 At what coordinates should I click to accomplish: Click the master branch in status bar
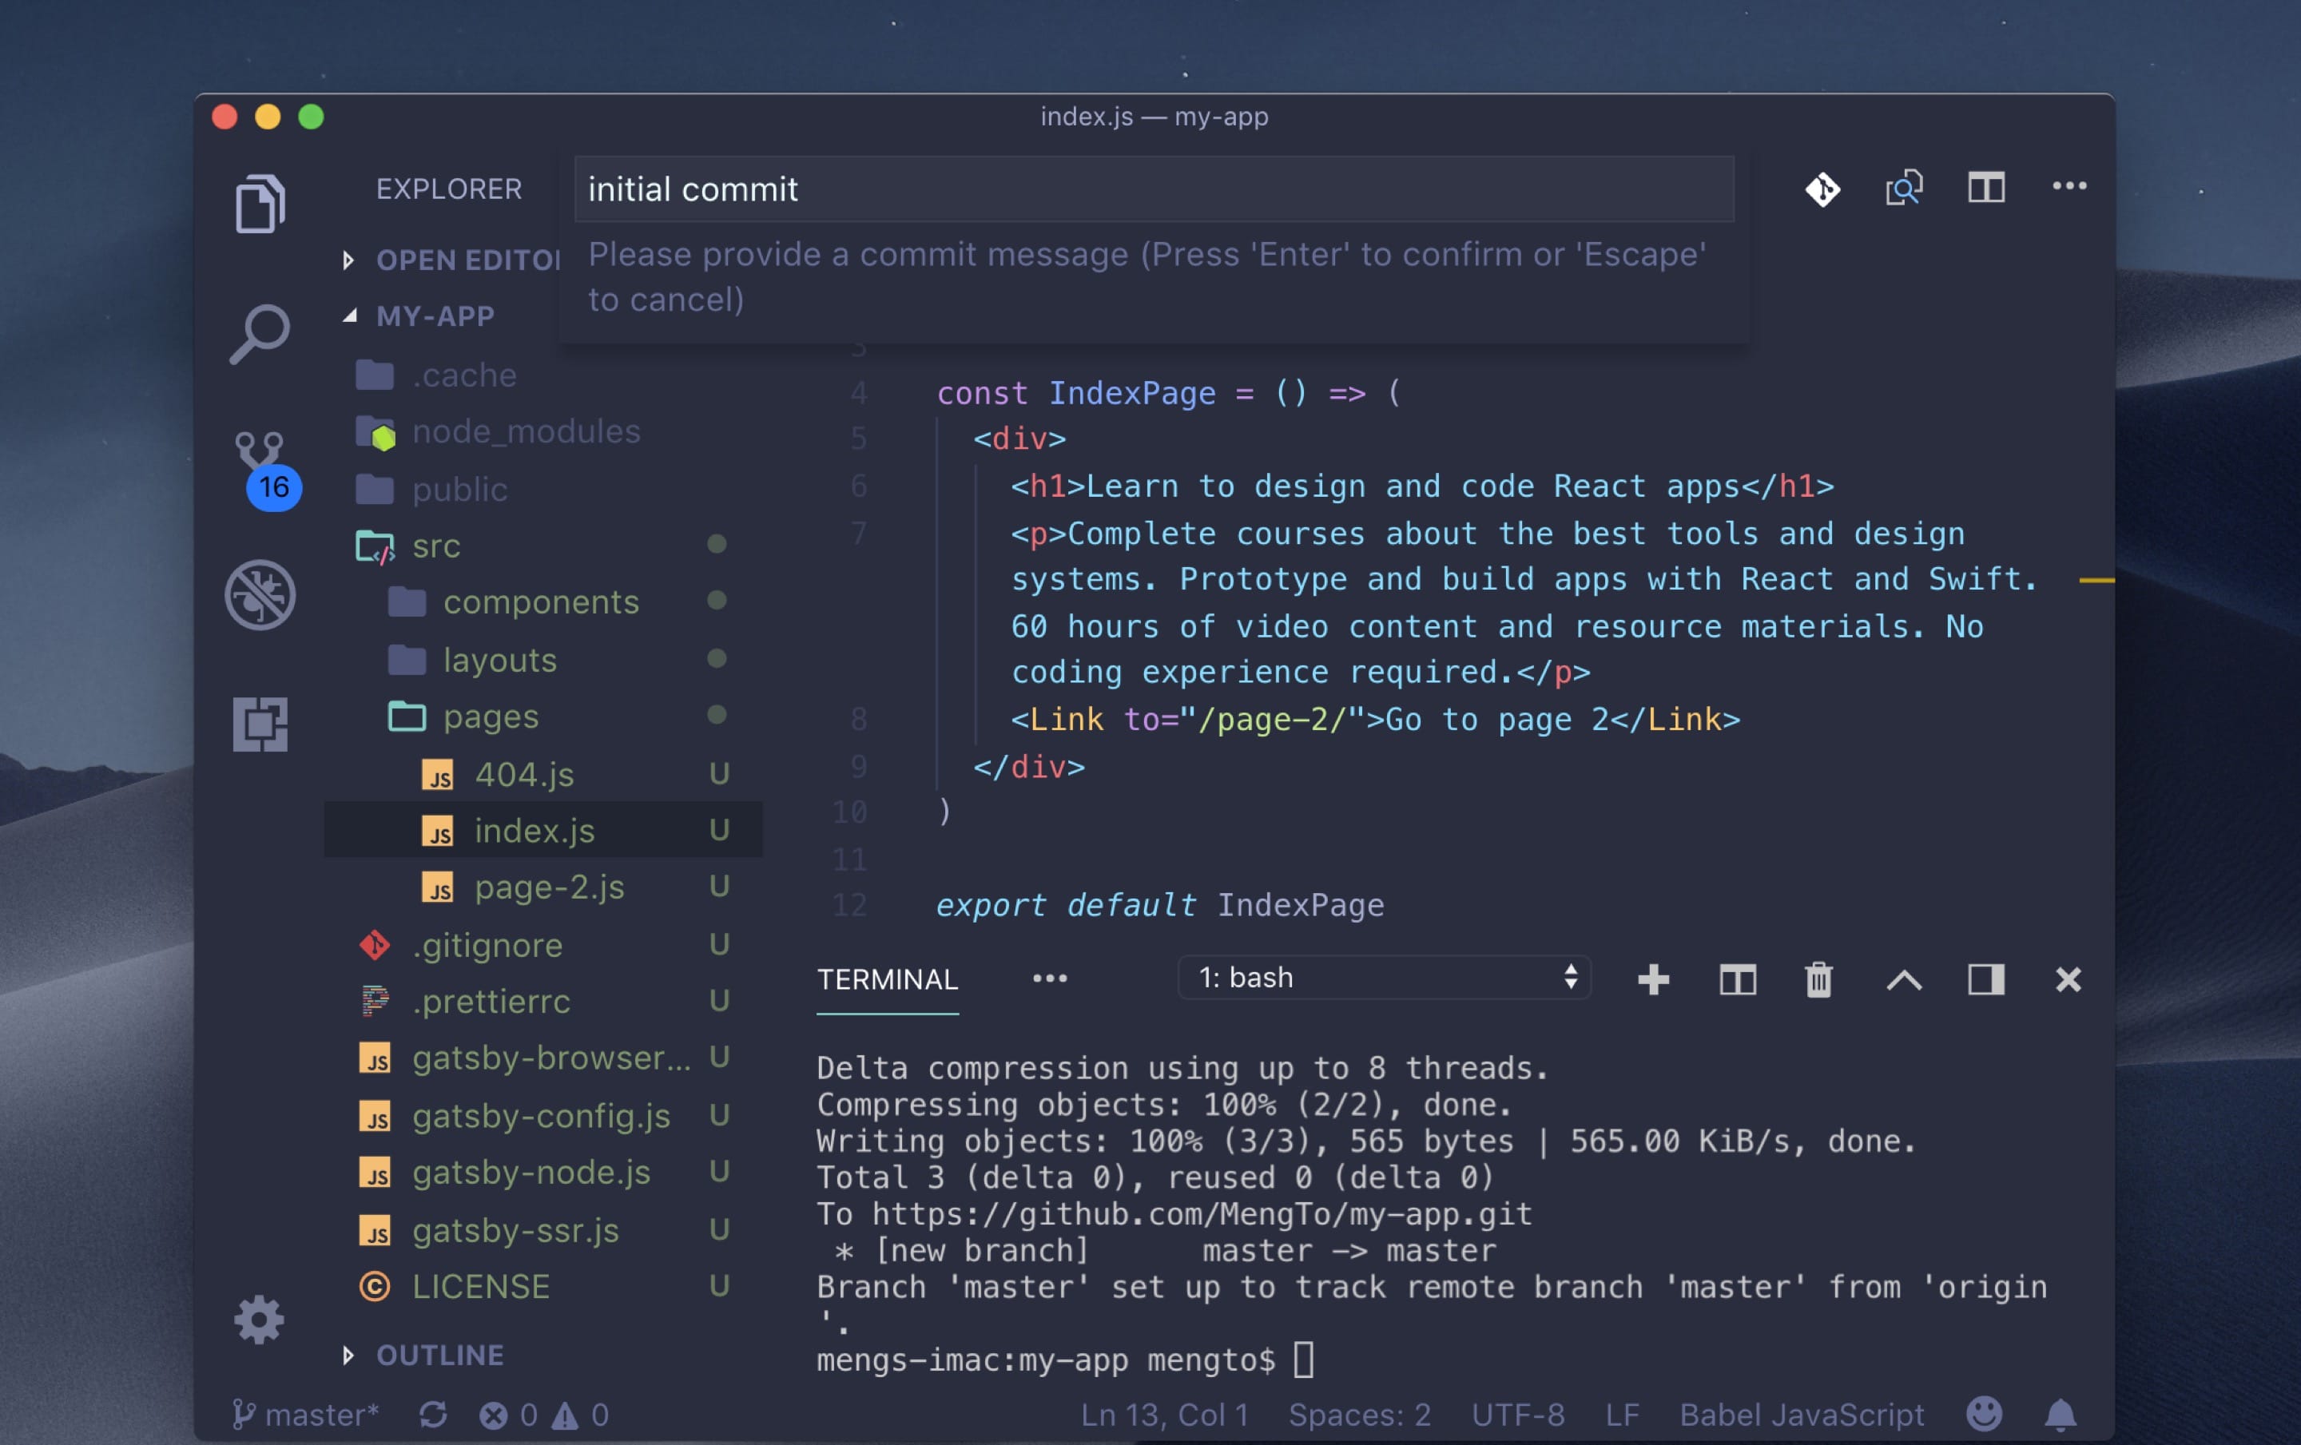[x=307, y=1414]
